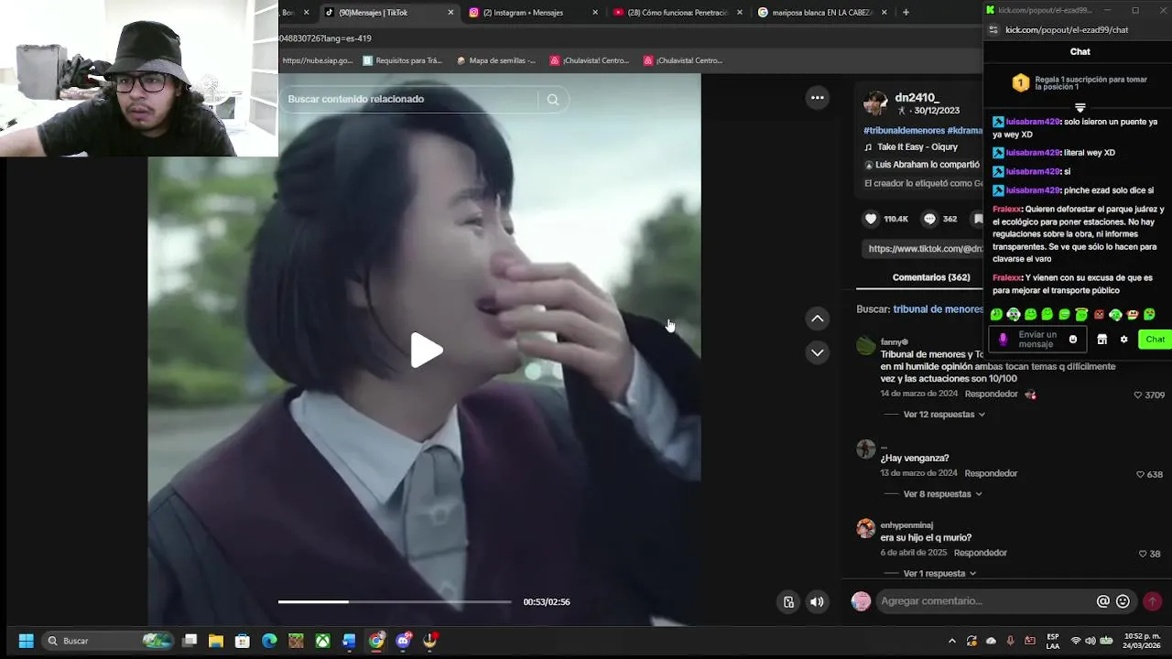The width and height of the screenshot is (1172, 659).
Task: Copy the tiktok.com video link field
Action: [923, 249]
